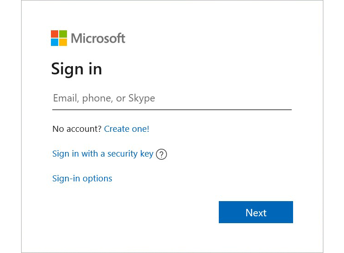Image resolution: width=344 pixels, height=253 pixels.
Task: Open the Sign-in options link
Action: point(82,179)
